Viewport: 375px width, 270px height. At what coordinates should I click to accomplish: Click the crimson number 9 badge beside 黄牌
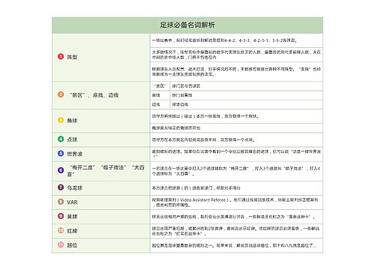[x=61, y=216]
